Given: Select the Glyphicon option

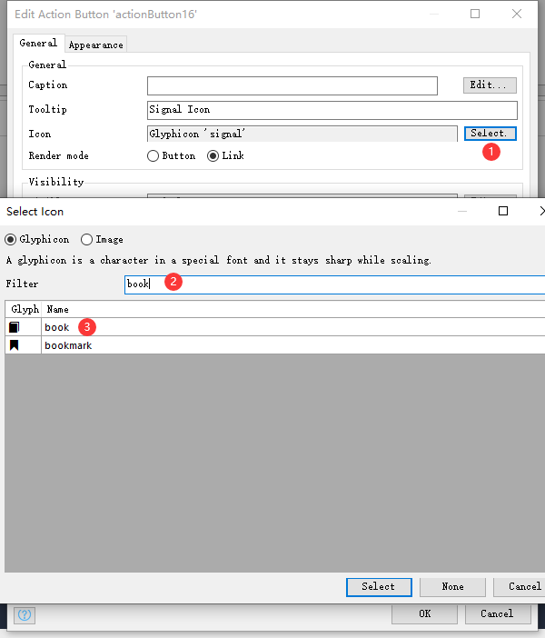Looking at the screenshot, I should tap(36, 239).
